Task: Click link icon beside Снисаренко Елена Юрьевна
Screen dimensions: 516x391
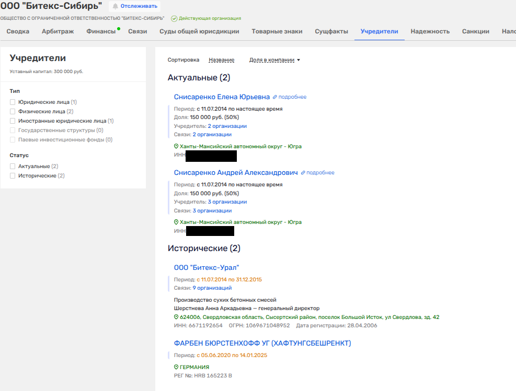Action: [x=275, y=97]
